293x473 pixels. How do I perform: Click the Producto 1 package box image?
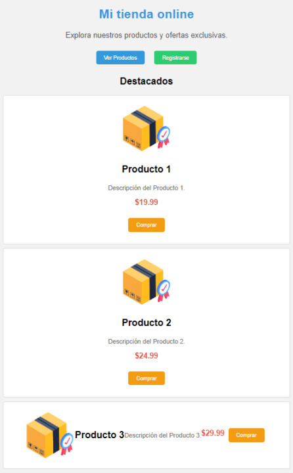(146, 129)
